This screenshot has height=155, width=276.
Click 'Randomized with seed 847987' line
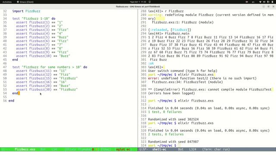pos(173,142)
